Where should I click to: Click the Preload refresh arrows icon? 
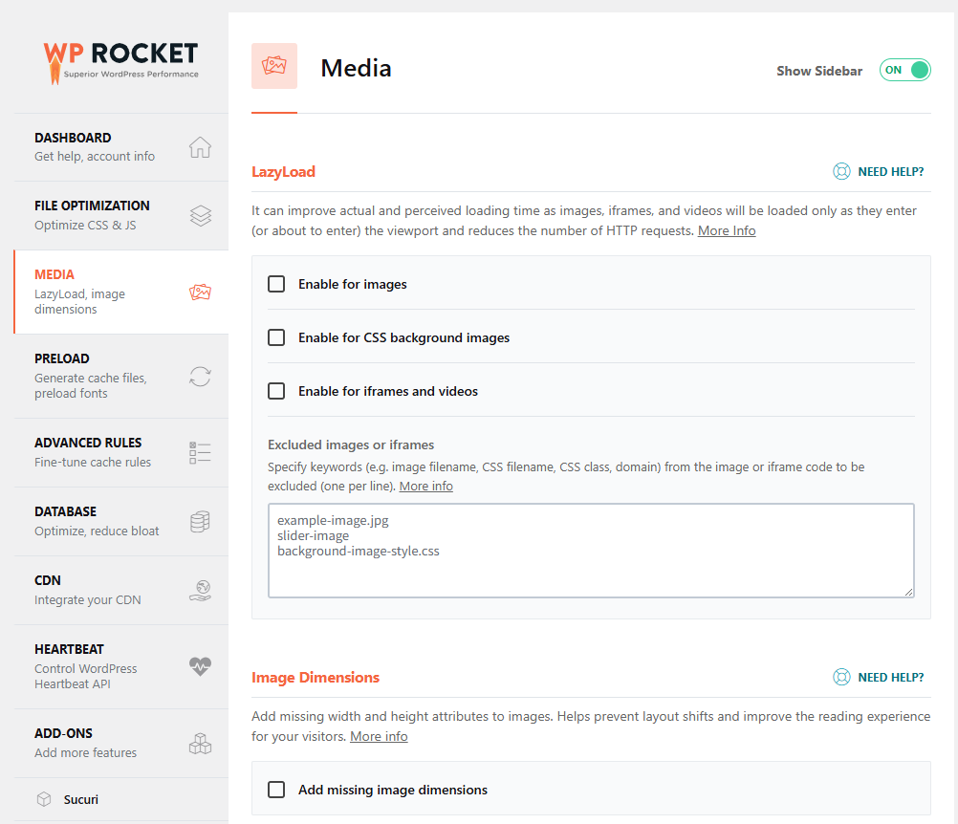200,377
